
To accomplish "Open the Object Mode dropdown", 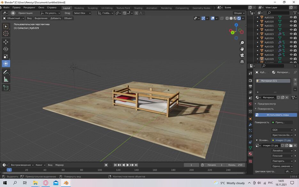I will coord(13,18).
